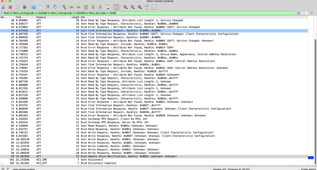
Task: Open recent display filter dropdown
Action: tap(307, 13)
